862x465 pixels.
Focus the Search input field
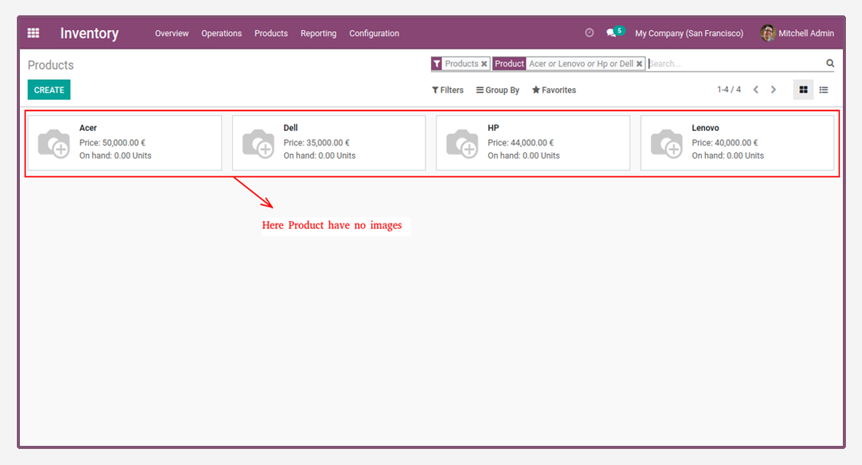(736, 64)
